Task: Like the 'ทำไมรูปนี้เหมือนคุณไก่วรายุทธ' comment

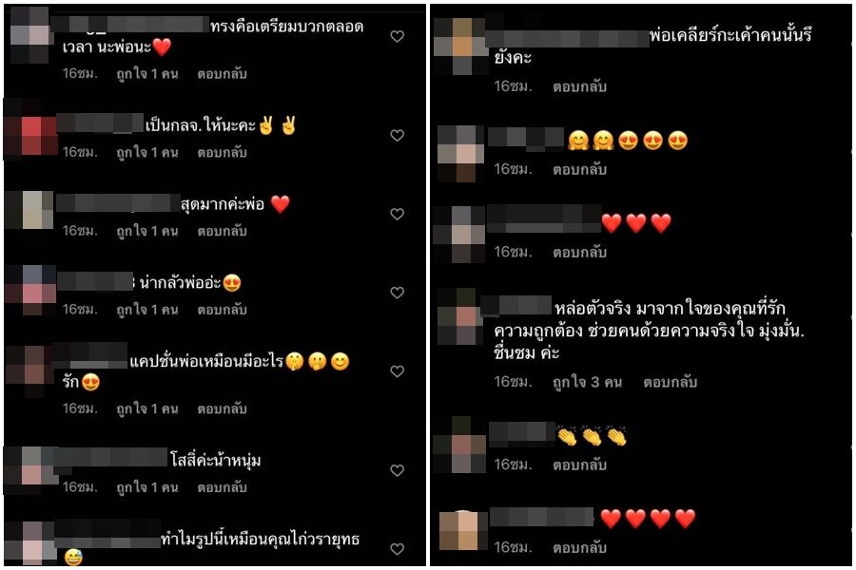Action: click(x=397, y=549)
